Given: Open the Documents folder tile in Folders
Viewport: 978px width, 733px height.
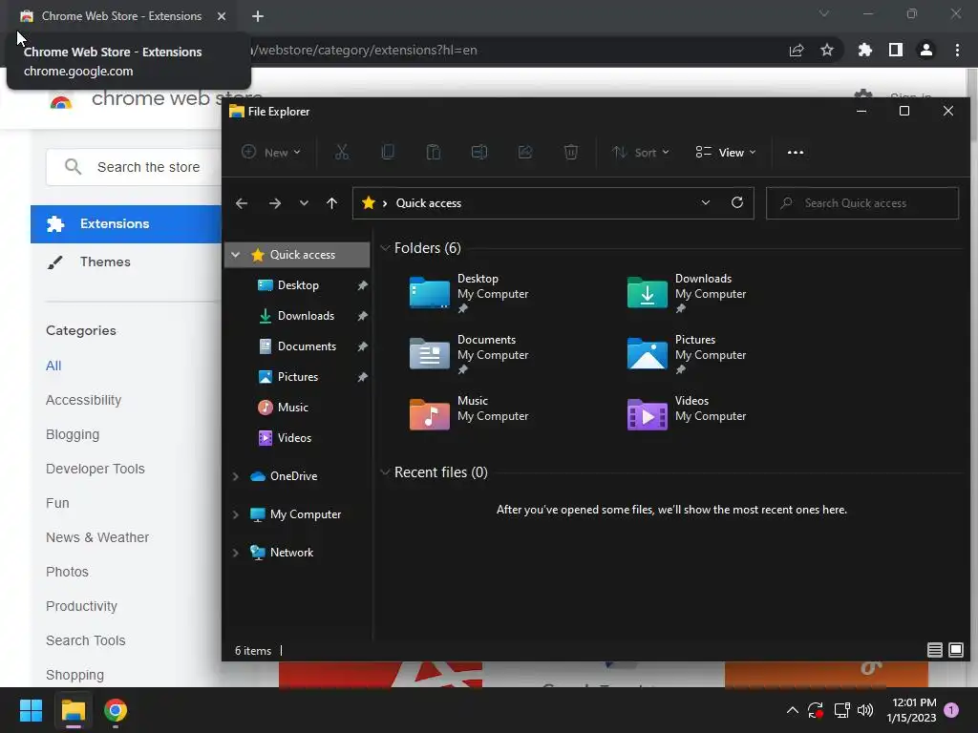Looking at the screenshot, I should click(469, 354).
